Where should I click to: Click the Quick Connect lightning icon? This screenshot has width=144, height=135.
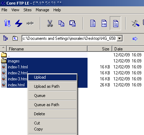(x=19, y=23)
